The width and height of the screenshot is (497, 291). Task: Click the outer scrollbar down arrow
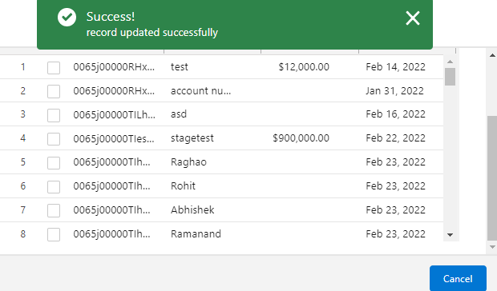(492, 247)
